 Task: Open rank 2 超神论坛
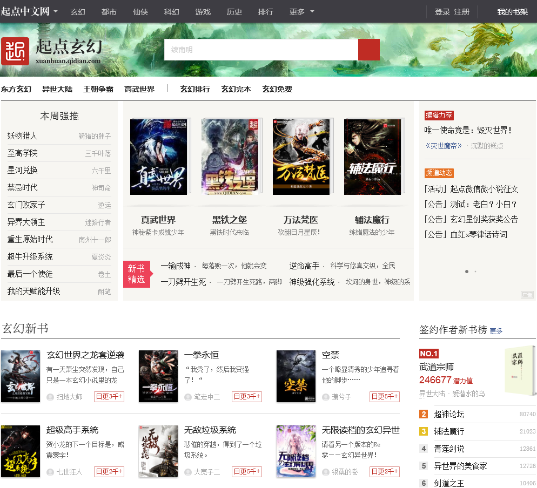coord(449,414)
